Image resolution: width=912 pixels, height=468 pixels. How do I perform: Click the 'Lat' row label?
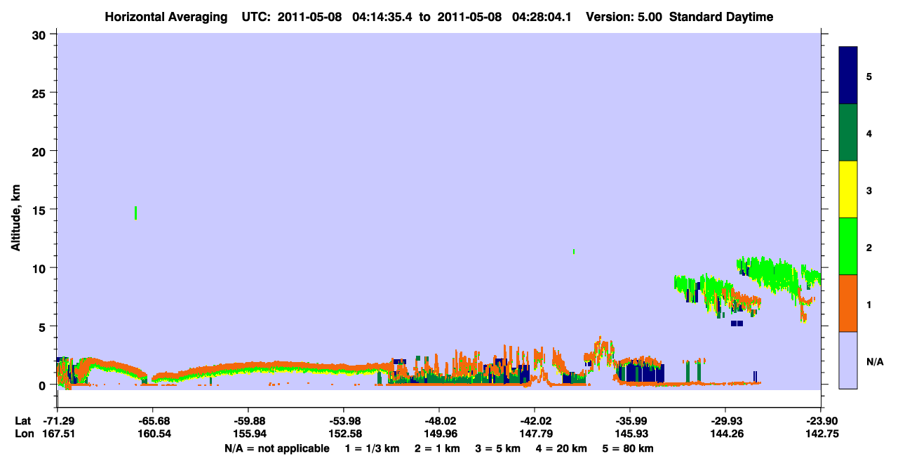(x=22, y=421)
